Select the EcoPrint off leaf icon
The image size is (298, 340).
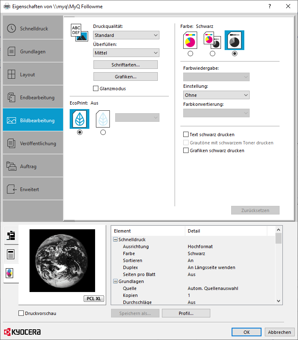pyautogui.click(x=80, y=119)
